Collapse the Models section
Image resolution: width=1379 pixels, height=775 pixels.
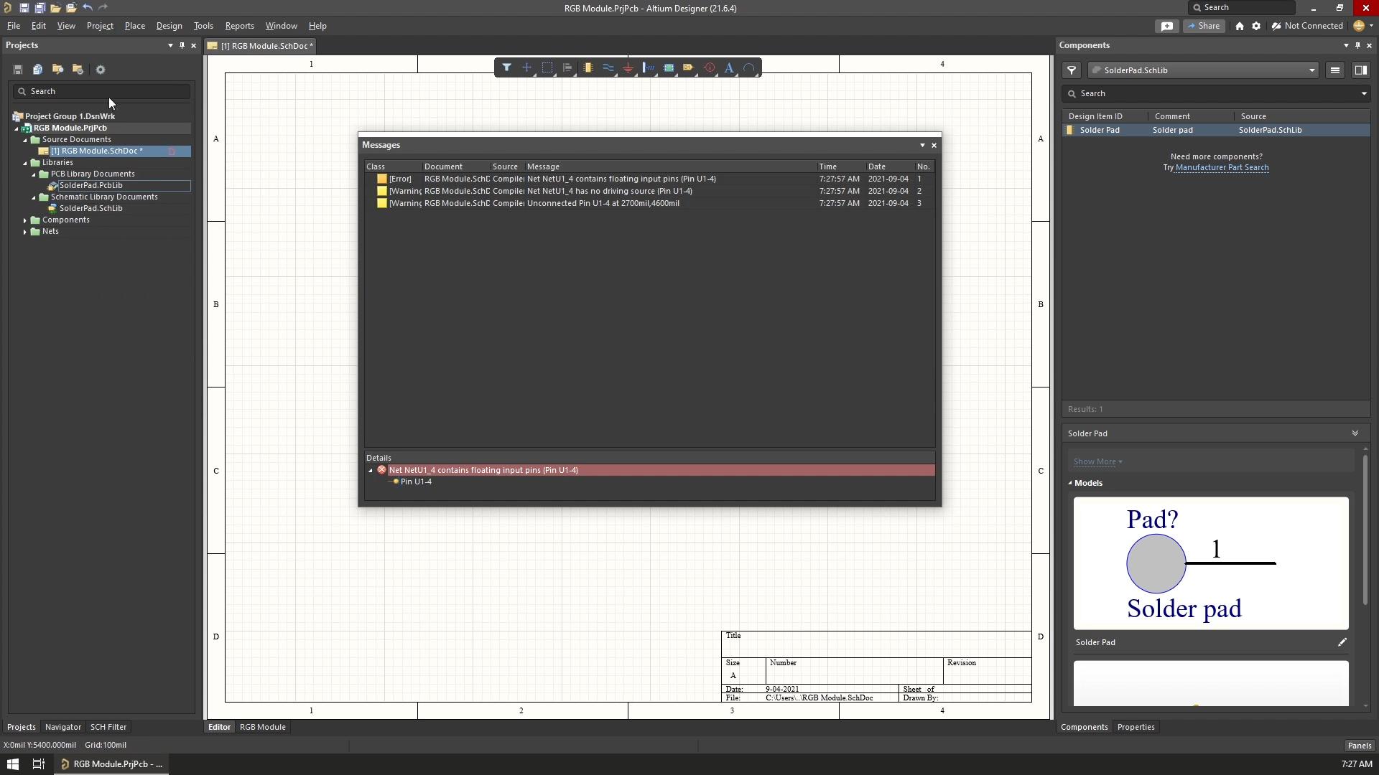(x=1069, y=483)
